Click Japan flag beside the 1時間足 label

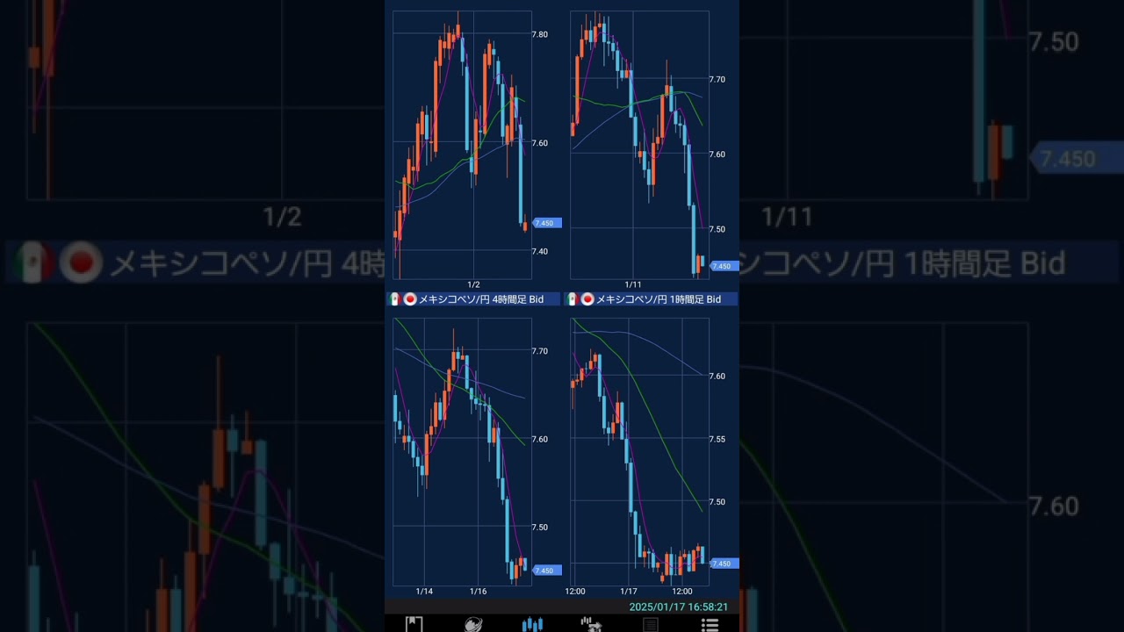[x=587, y=299]
